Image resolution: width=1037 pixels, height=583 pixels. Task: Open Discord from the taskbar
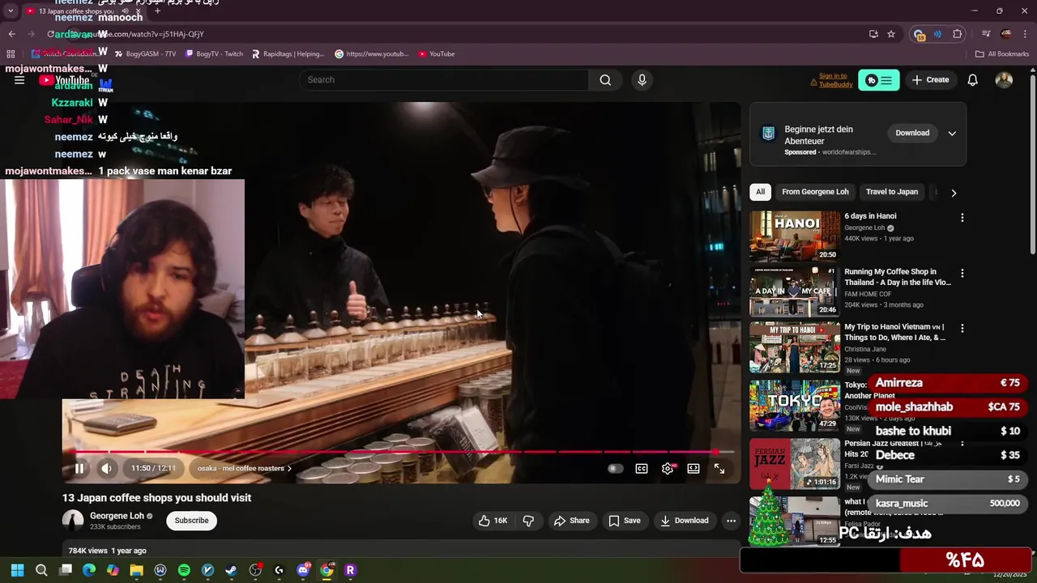click(303, 570)
